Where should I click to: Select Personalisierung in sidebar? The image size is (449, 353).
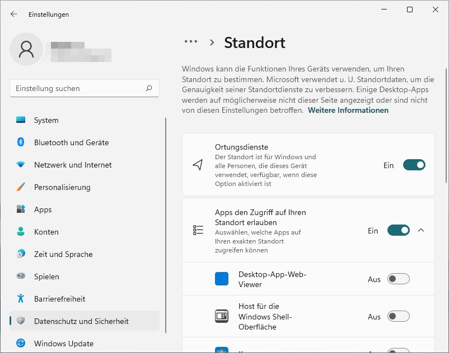click(x=85, y=187)
